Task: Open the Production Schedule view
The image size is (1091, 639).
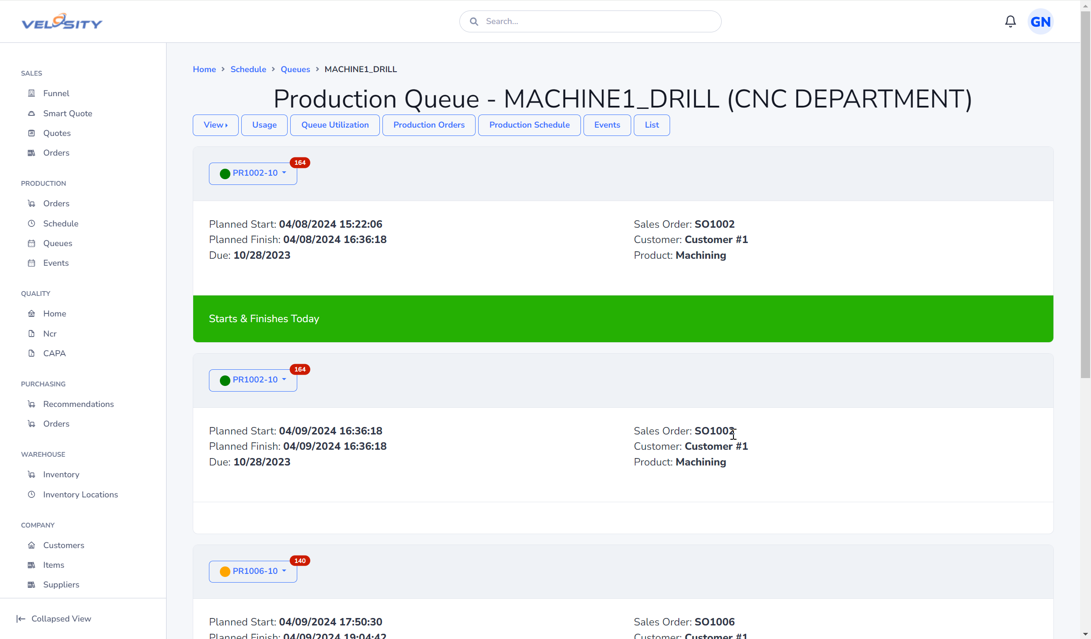Action: (529, 125)
